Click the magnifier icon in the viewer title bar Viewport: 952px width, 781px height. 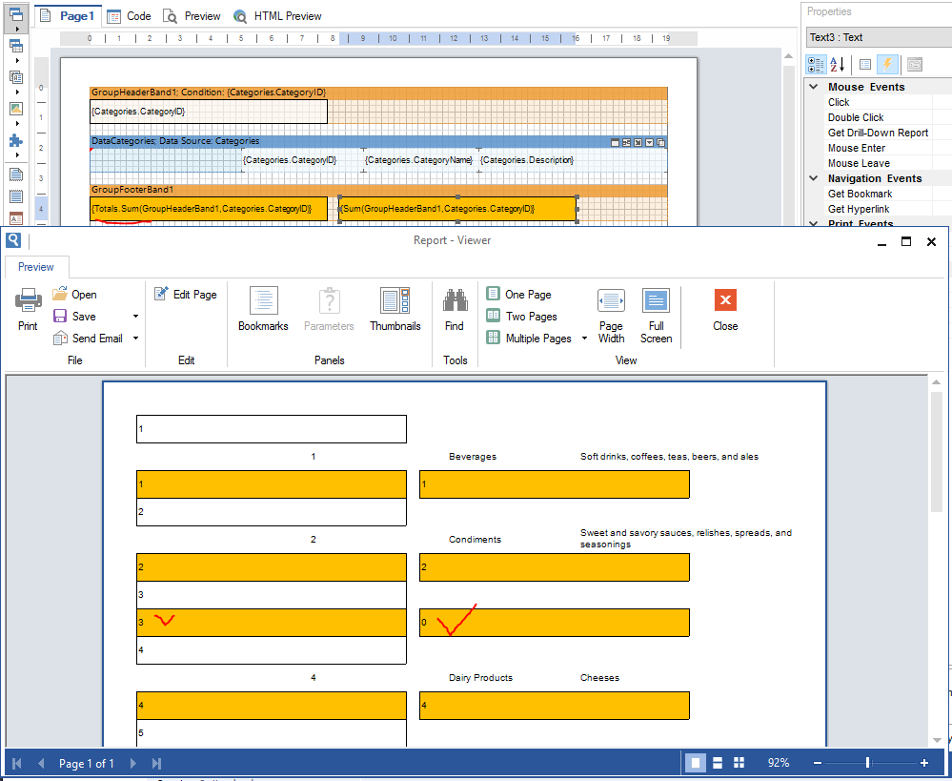12,240
